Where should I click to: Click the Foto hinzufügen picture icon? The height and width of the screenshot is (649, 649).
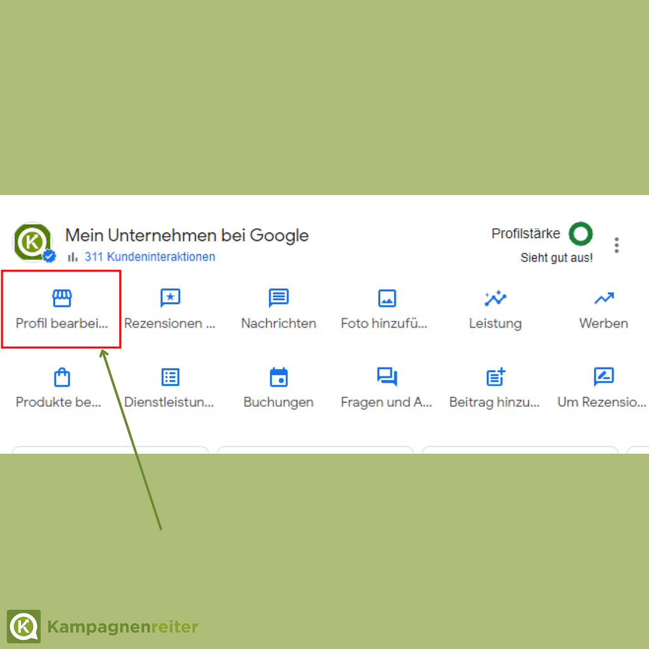[x=387, y=298]
